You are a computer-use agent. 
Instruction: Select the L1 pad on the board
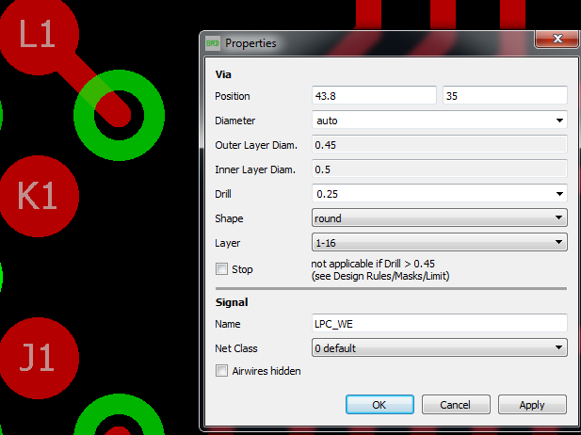[38, 37]
